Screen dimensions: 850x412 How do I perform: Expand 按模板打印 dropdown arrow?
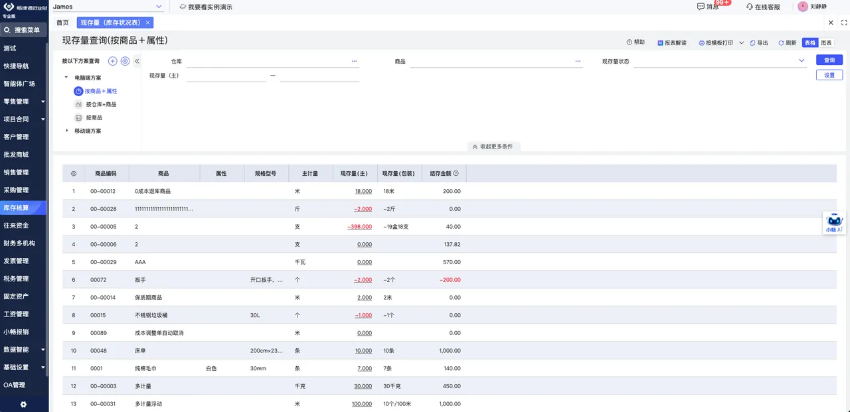[742, 42]
